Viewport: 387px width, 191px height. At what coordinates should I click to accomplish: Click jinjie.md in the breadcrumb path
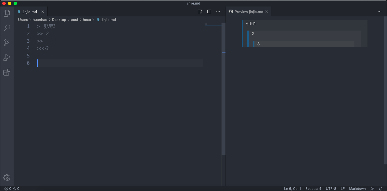coord(109,20)
